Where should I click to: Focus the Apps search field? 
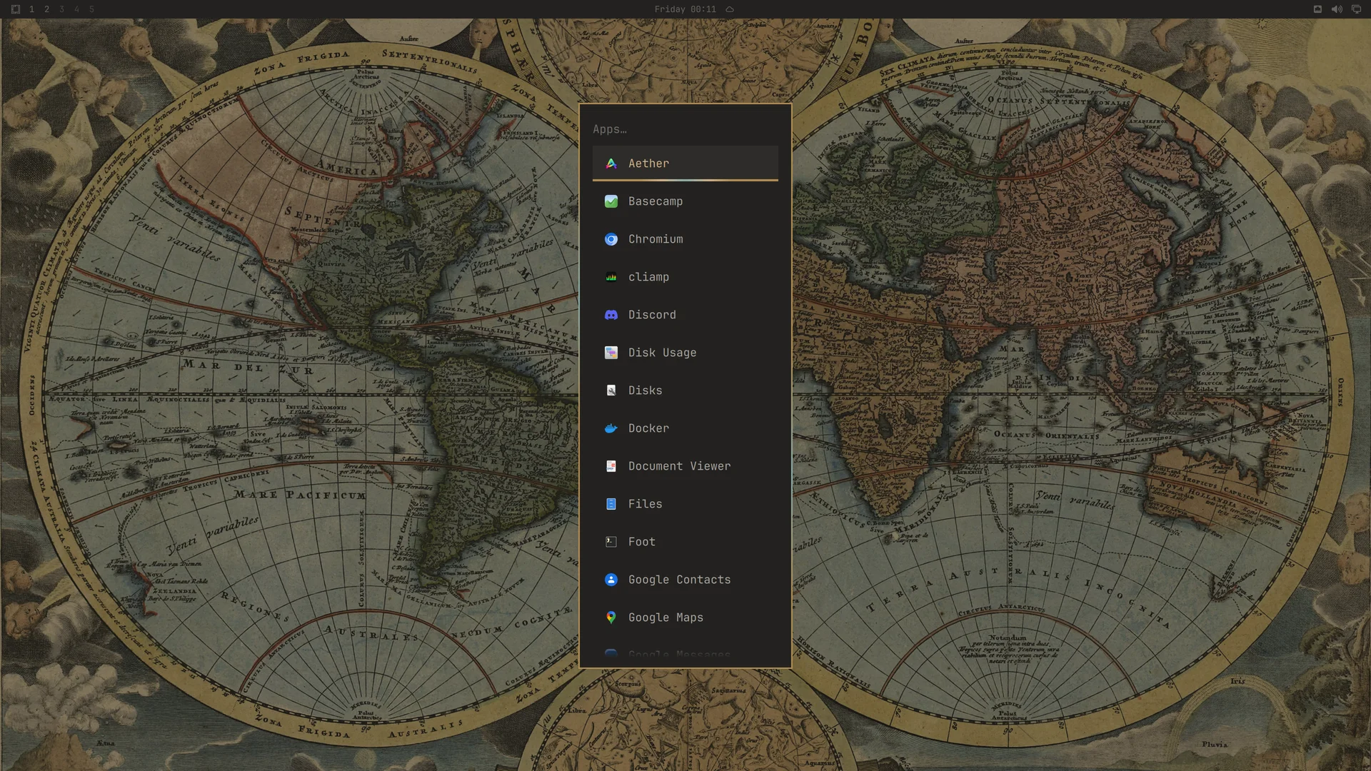point(685,129)
